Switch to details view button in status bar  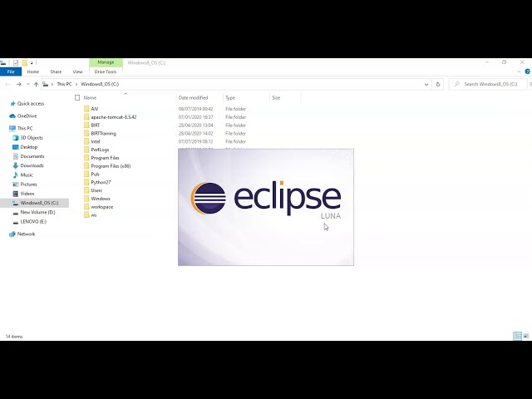pos(517,336)
